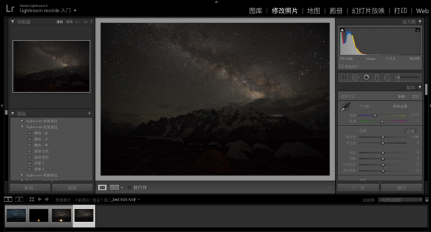Viewport: 431px width, 232px height.
Task: Click the plus icon to add a preset
Action: point(89,113)
